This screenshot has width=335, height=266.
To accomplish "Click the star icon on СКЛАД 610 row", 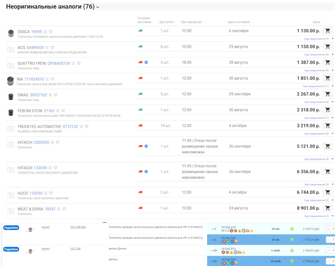I will coord(252,230).
